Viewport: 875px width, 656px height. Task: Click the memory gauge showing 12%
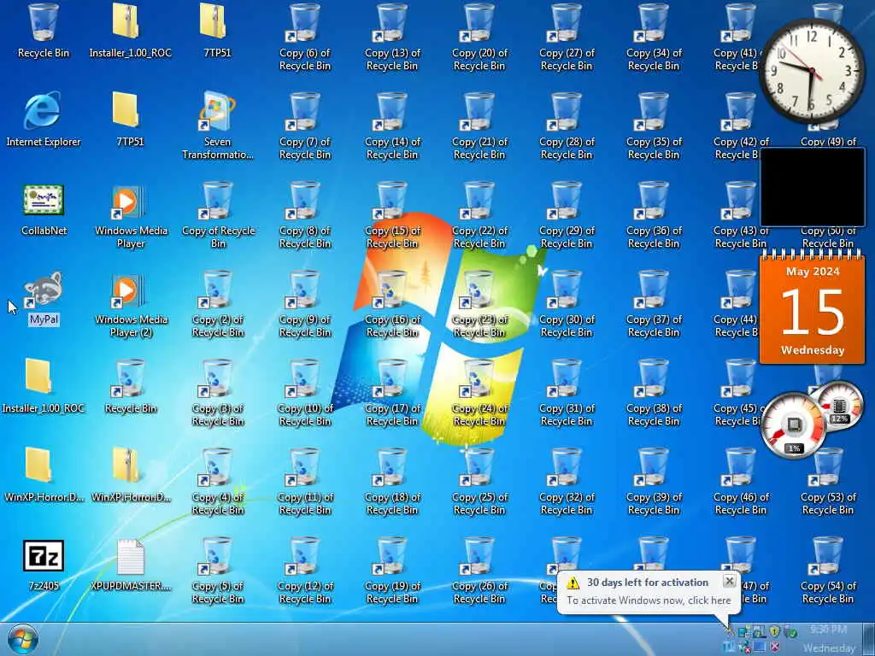839,406
